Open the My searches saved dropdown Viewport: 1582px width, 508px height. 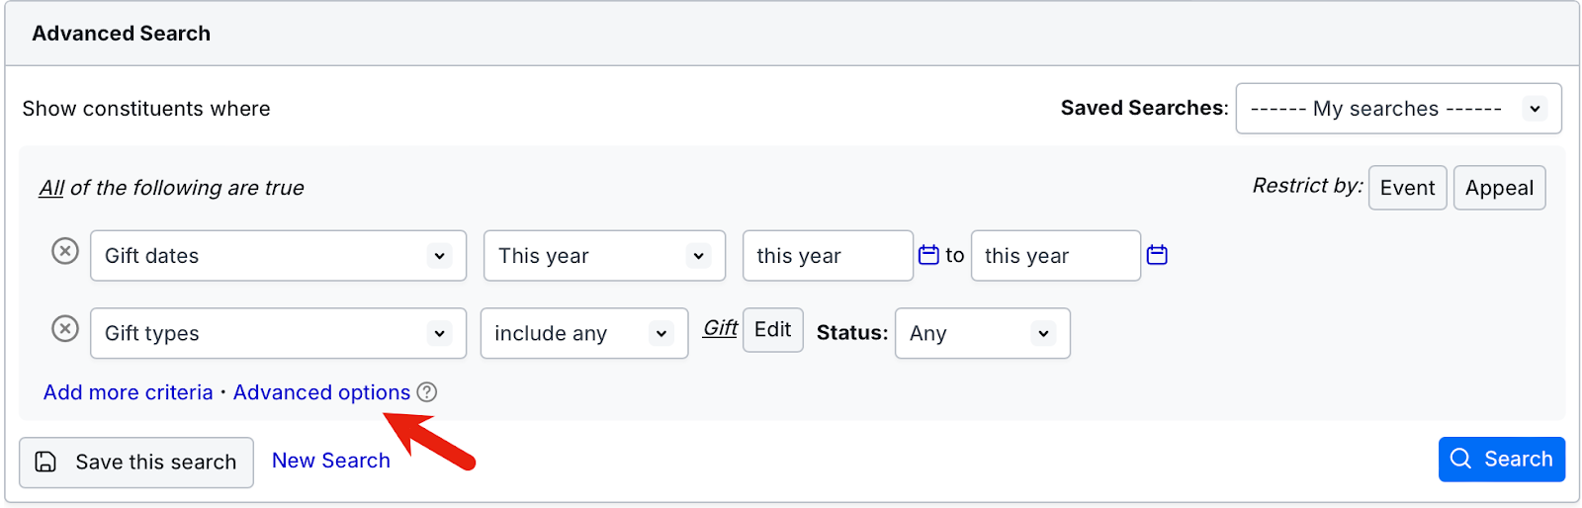point(1398,109)
